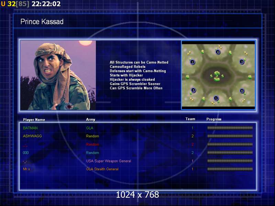Select the player name ASHWAGG

click(x=32, y=136)
